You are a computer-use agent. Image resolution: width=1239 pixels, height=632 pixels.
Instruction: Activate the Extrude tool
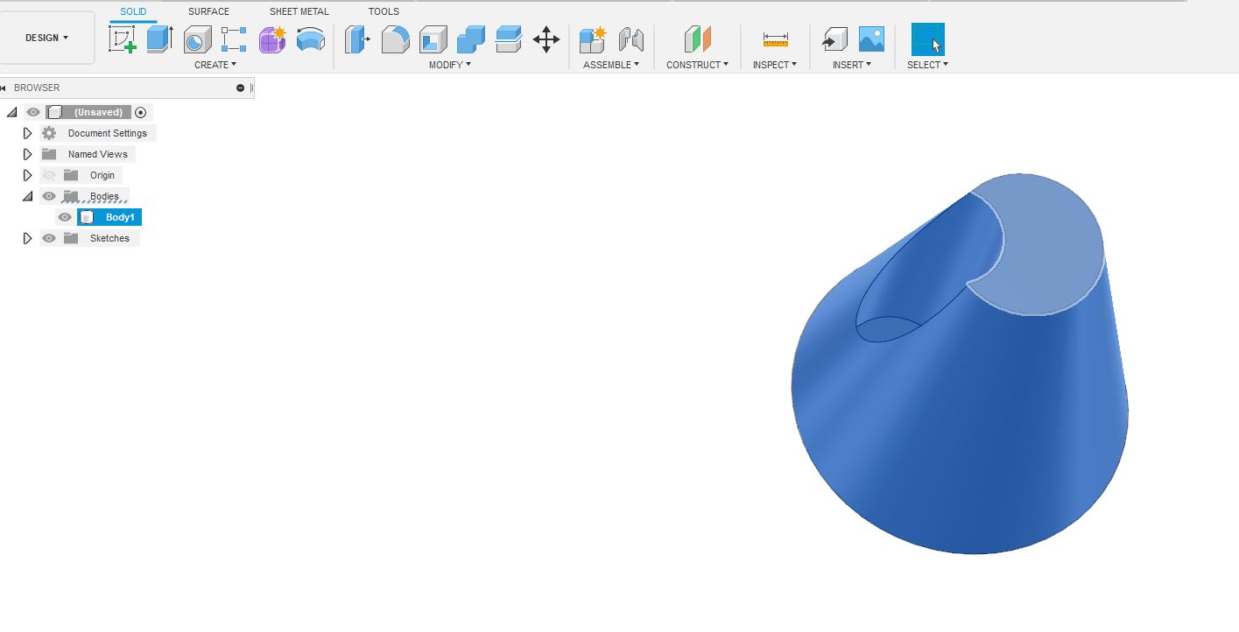159,39
